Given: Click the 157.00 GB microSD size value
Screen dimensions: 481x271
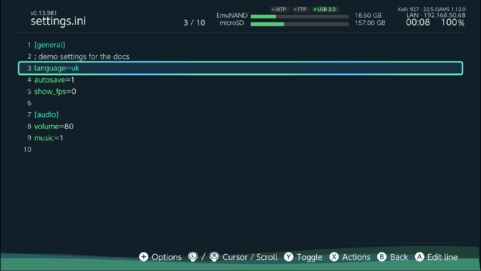Looking at the screenshot, I should pos(370,23).
